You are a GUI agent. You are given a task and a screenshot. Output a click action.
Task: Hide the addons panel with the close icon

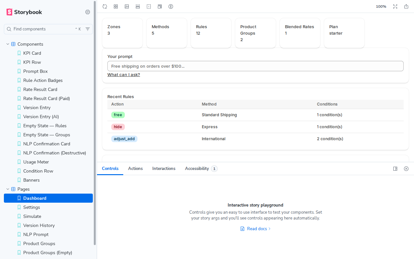click(406, 168)
